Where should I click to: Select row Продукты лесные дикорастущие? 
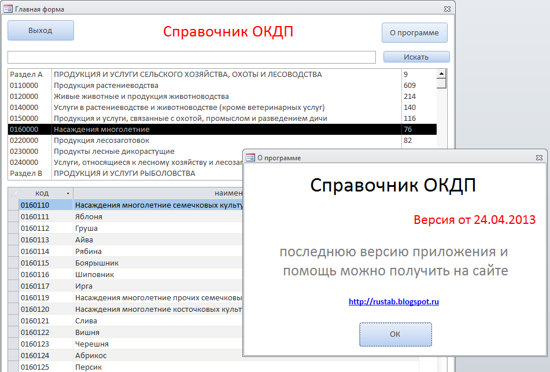tap(125, 151)
